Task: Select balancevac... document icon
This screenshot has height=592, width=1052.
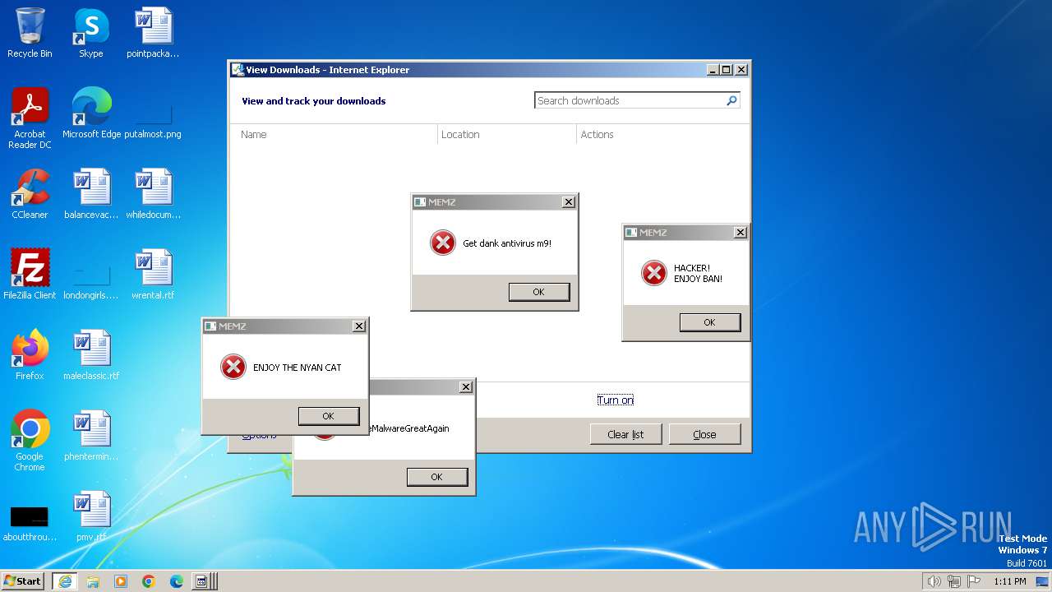Action: coord(91,194)
